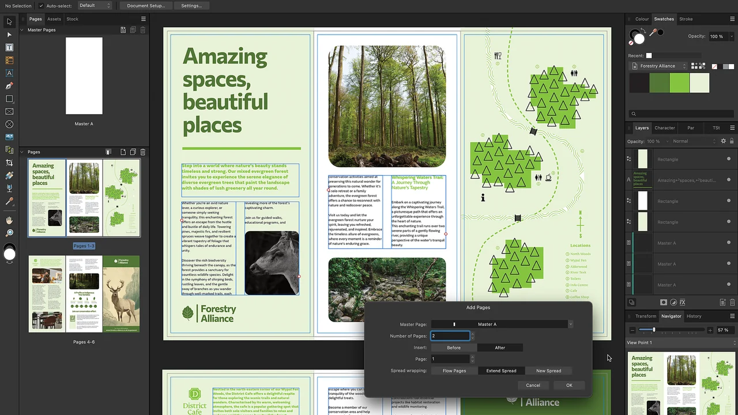Viewport: 738px width, 415px height.
Task: Select the View hand tool
Action: click(9, 220)
